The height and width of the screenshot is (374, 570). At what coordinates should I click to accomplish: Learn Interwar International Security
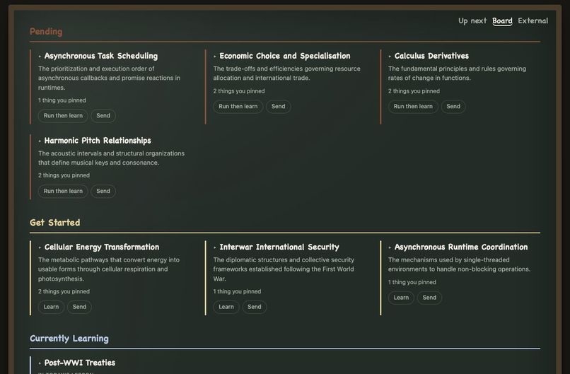(x=226, y=307)
